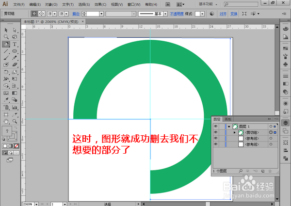Select the Pen tool

(x=6, y=44)
